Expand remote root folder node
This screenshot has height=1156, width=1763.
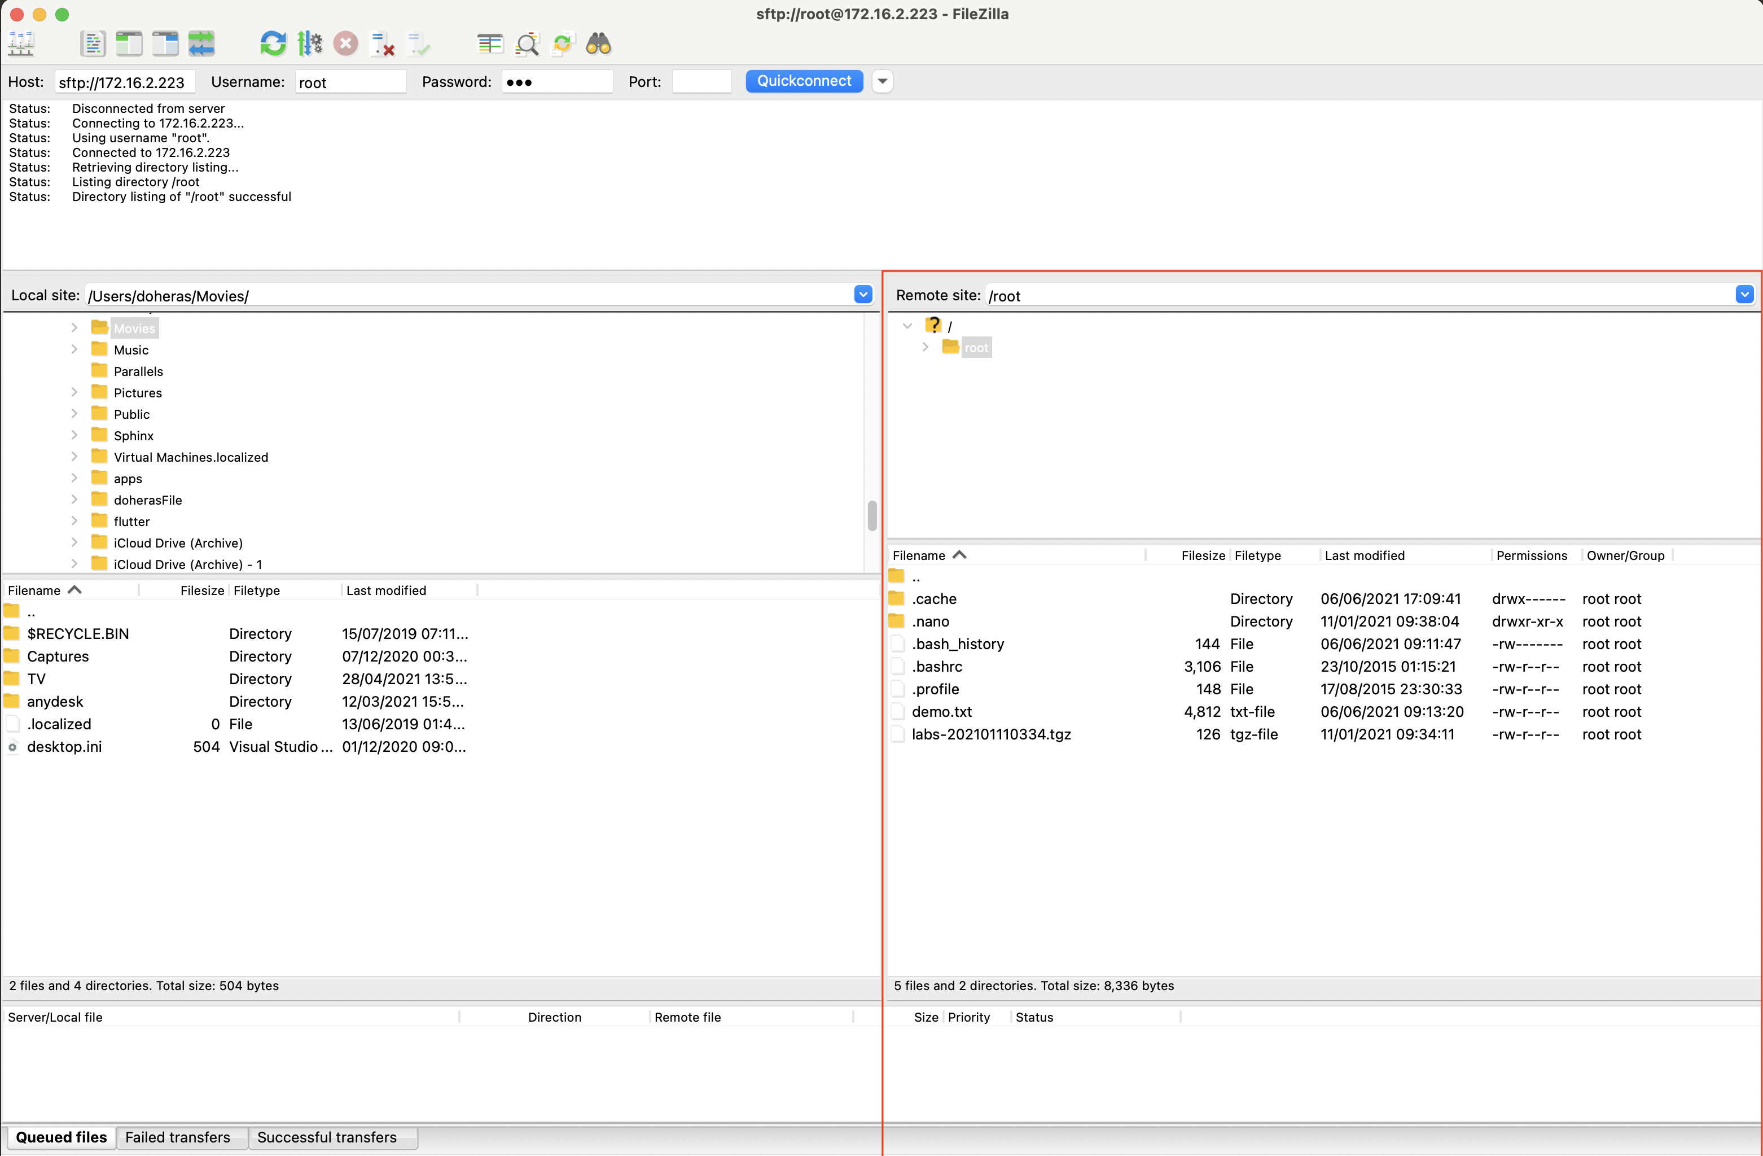pyautogui.click(x=925, y=347)
